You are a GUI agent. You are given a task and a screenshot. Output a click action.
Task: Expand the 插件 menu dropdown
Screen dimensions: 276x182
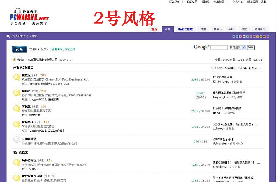coord(218,29)
